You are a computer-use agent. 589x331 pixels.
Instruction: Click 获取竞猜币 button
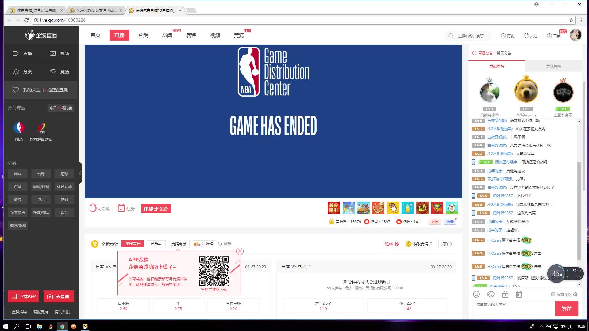pos(419,244)
